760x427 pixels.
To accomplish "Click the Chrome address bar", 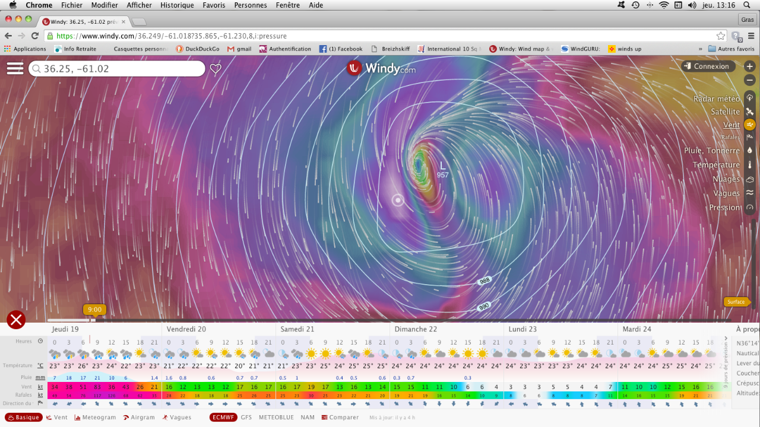I will (x=386, y=36).
